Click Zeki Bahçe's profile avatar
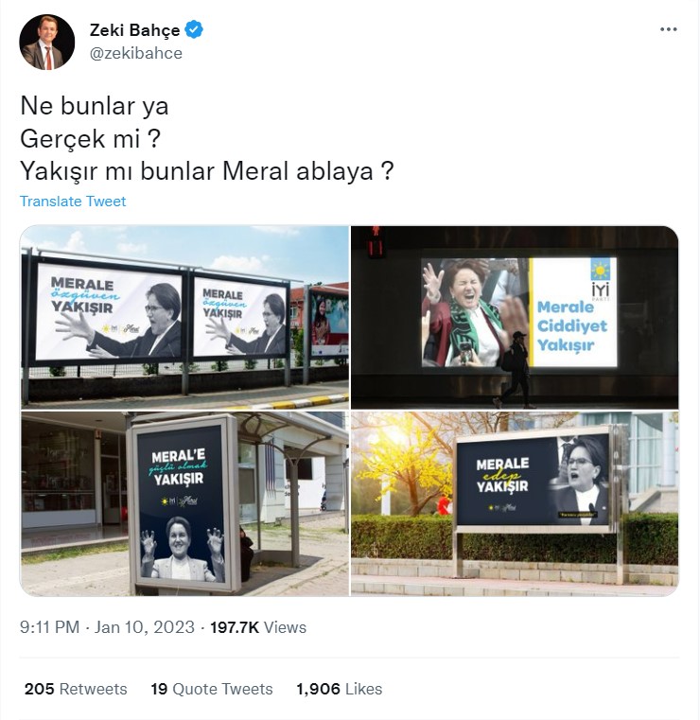Screen dimensions: 700x720 click(46, 42)
